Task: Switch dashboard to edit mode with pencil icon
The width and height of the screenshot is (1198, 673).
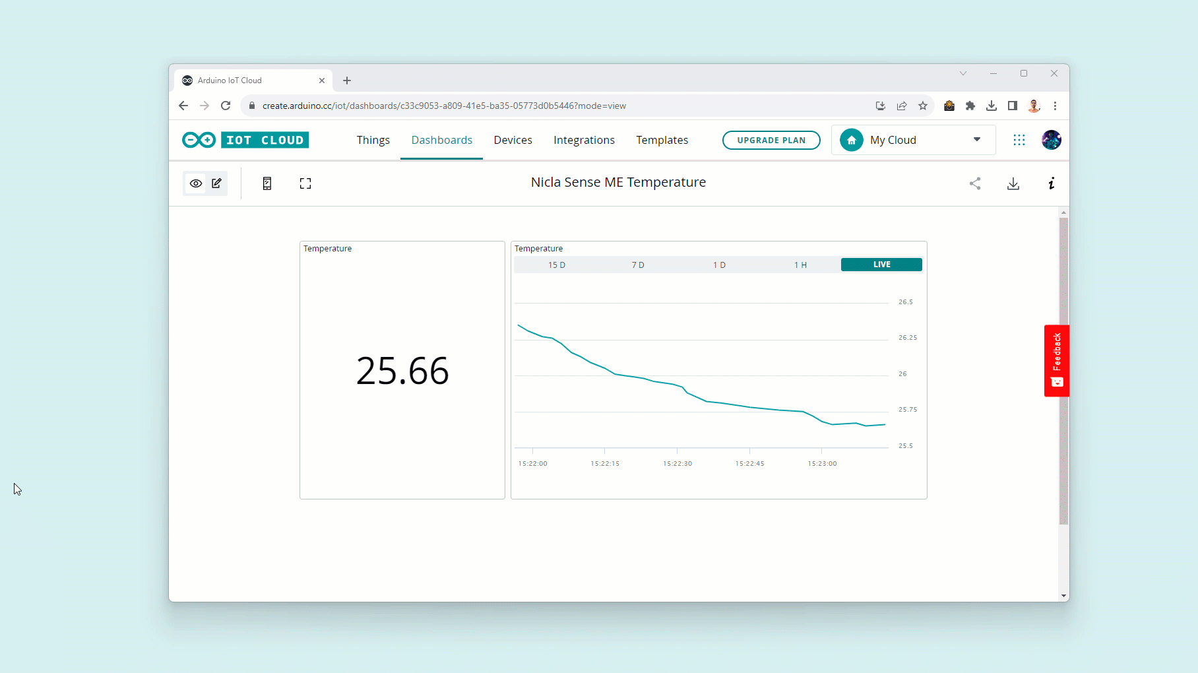Action: tap(216, 183)
